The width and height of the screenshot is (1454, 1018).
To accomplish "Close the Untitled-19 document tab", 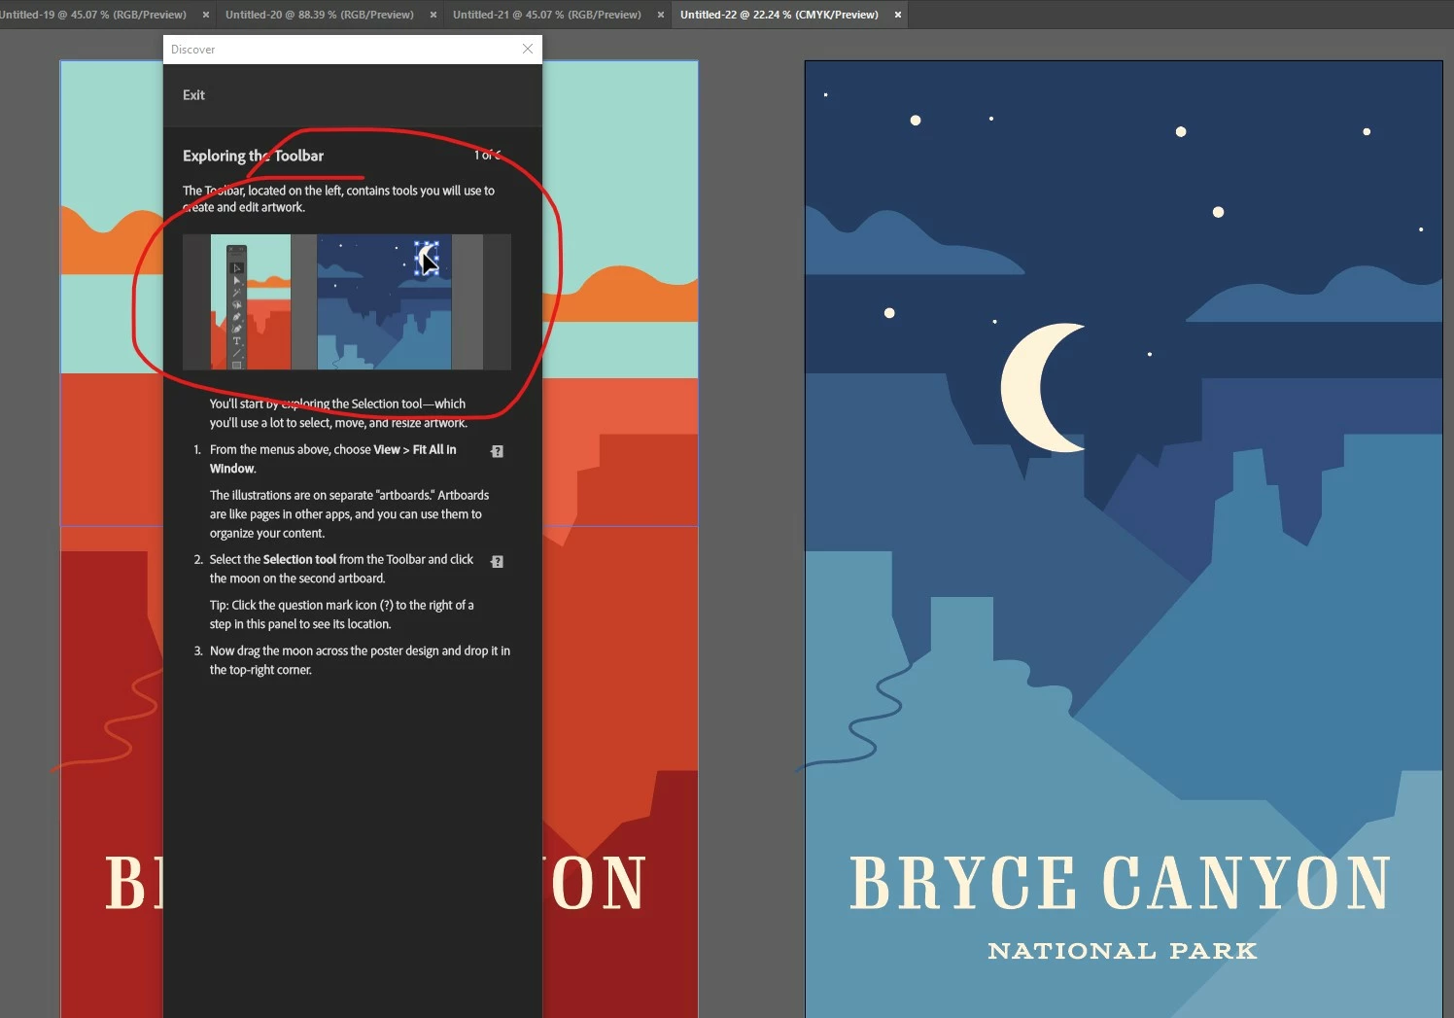I will pyautogui.click(x=206, y=15).
